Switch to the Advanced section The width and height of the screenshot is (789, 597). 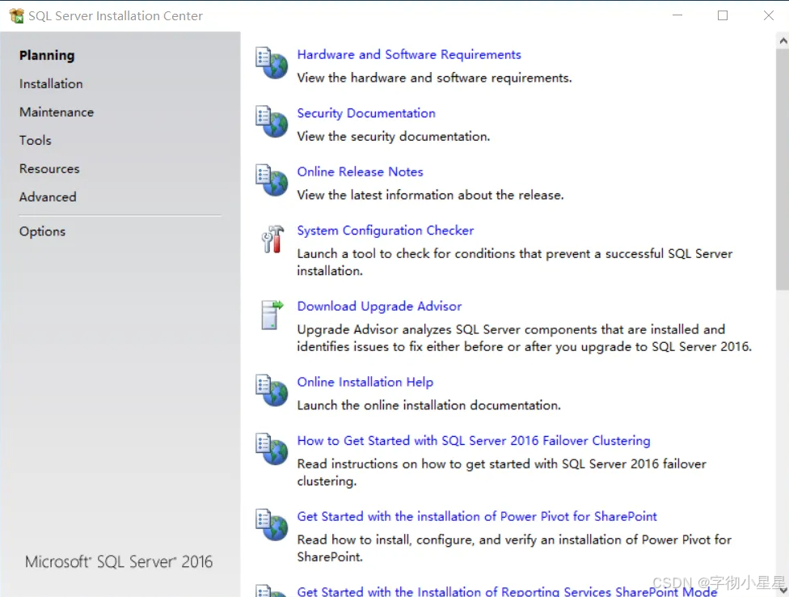48,197
